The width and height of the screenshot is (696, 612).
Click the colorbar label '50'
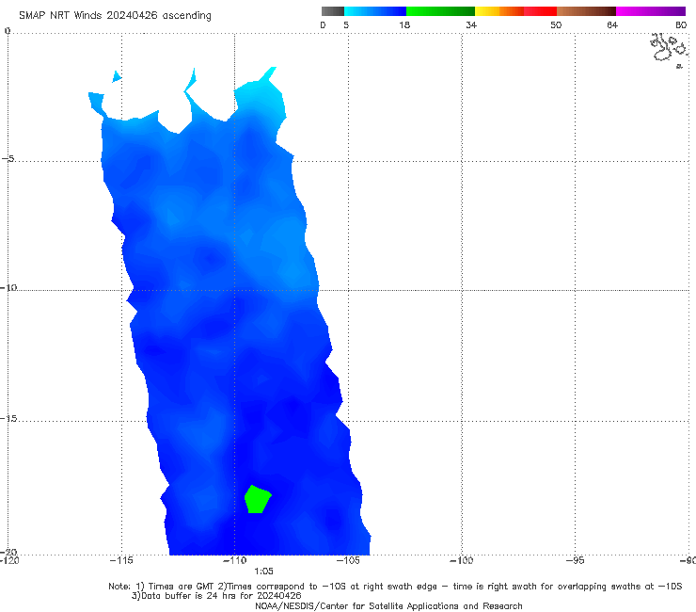coord(556,24)
